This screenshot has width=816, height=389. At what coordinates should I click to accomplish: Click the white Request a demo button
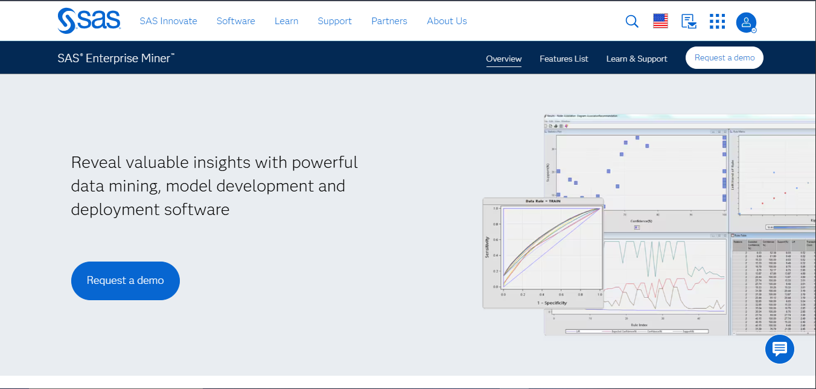[x=724, y=58]
